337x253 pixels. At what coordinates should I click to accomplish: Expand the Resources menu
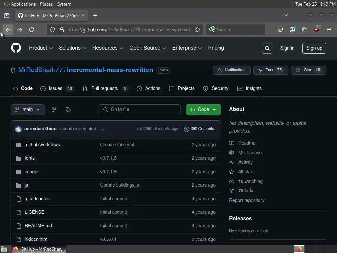tap(108, 48)
